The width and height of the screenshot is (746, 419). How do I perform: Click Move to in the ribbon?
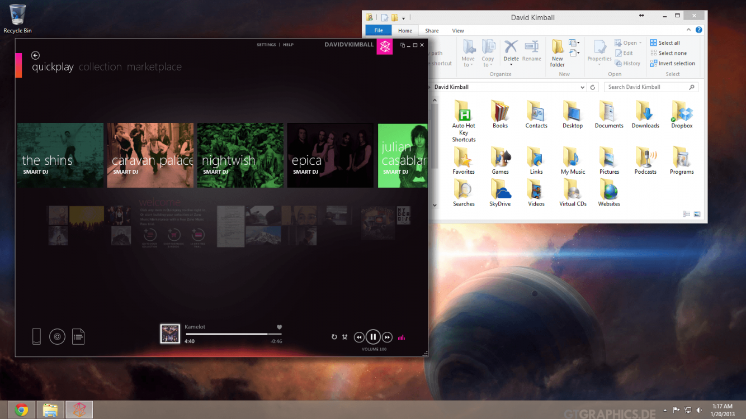[x=468, y=53]
